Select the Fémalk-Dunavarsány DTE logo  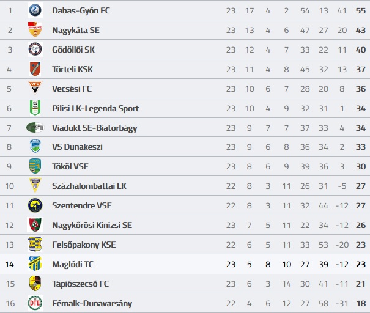pos(35,303)
